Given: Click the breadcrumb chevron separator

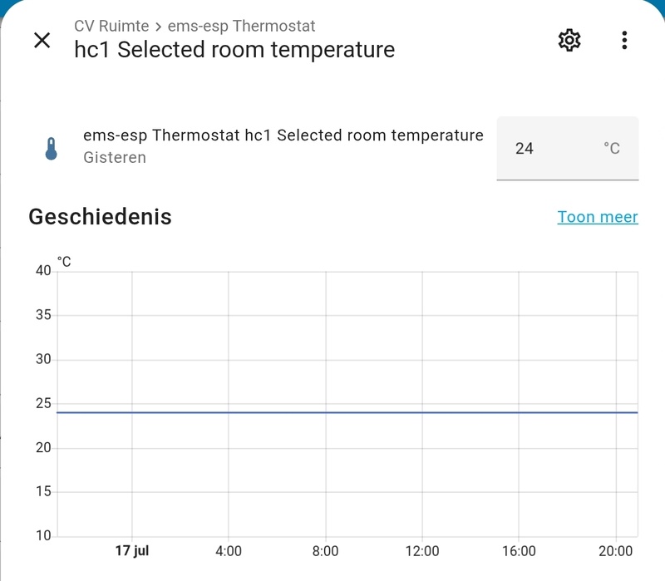Looking at the screenshot, I should point(158,27).
